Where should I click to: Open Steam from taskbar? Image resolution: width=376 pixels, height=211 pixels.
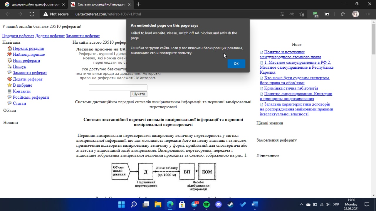coord(231,205)
